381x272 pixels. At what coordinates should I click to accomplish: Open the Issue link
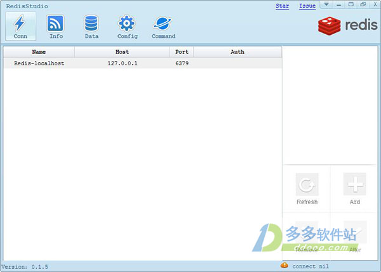point(307,6)
